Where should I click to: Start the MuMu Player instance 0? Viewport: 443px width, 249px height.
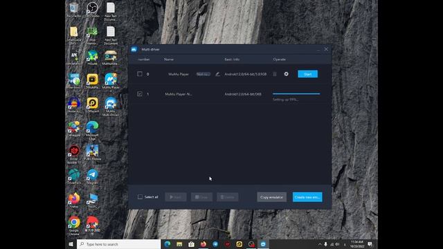pos(307,74)
